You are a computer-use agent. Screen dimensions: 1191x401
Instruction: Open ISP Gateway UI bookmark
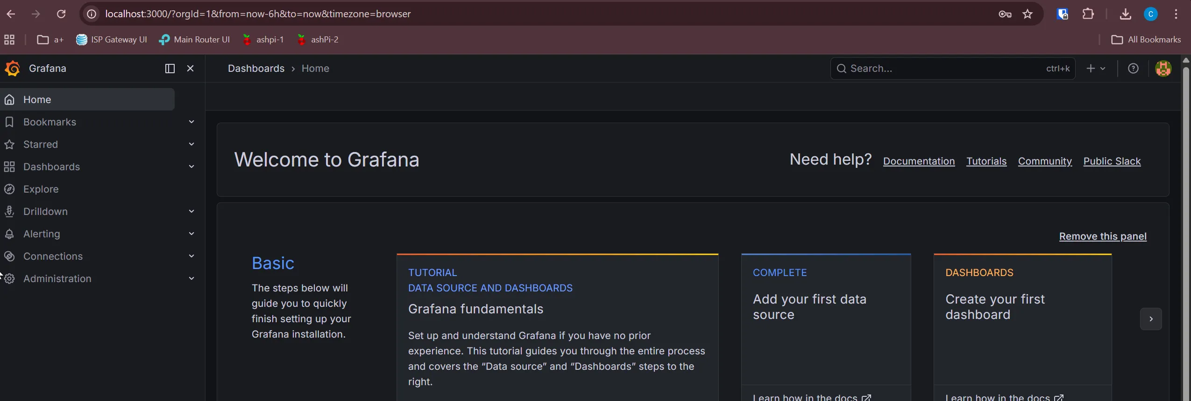[x=112, y=40]
